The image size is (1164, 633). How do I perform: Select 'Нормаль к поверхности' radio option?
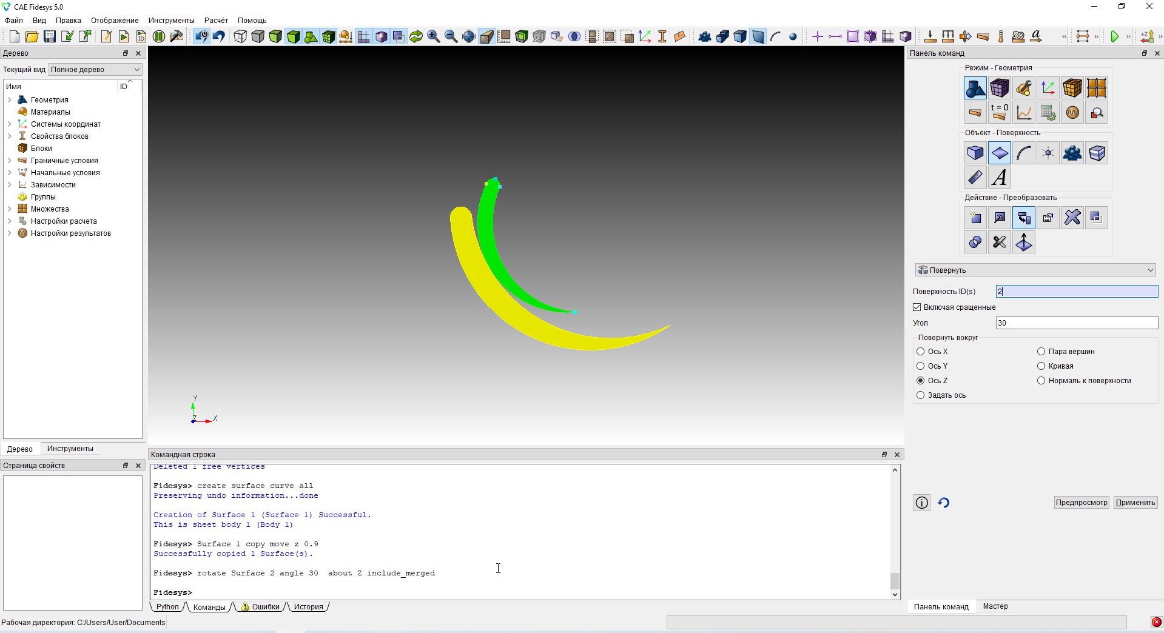(x=1041, y=381)
